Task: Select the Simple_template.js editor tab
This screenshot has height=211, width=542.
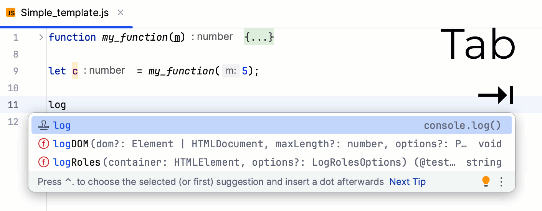Action: [x=64, y=13]
